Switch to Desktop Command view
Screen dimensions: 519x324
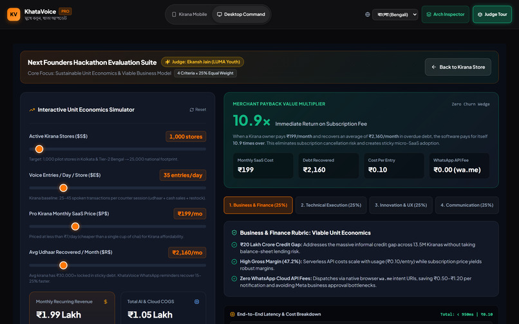[x=241, y=15]
